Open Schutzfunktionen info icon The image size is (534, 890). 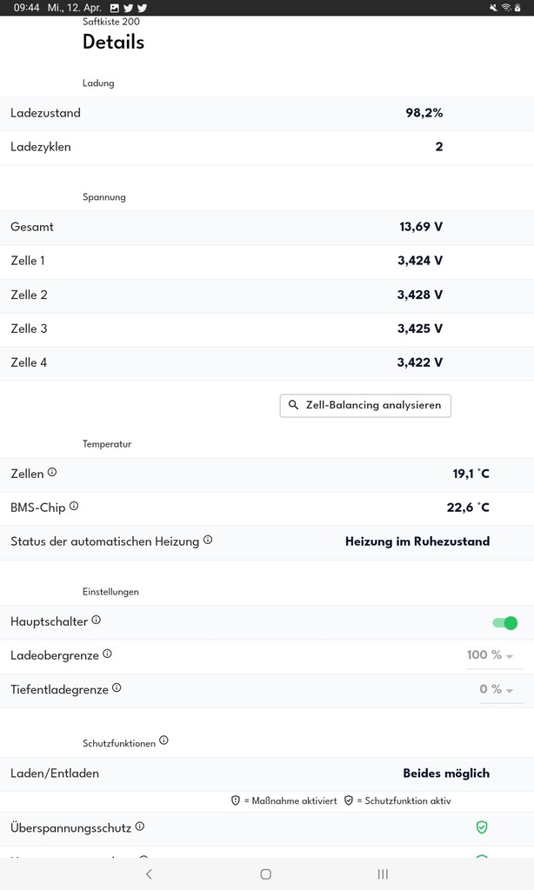[164, 741]
